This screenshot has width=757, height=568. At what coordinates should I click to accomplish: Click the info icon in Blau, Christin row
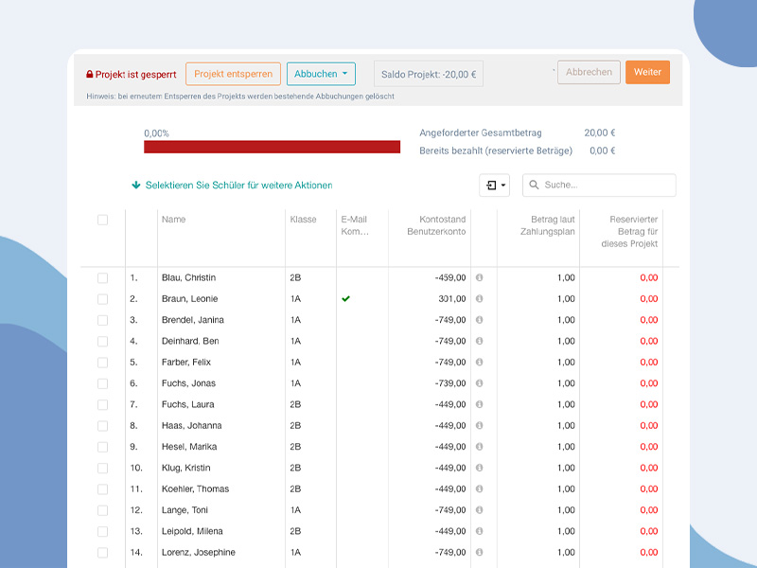(479, 277)
